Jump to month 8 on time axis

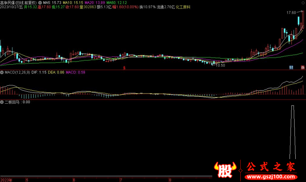170,180
